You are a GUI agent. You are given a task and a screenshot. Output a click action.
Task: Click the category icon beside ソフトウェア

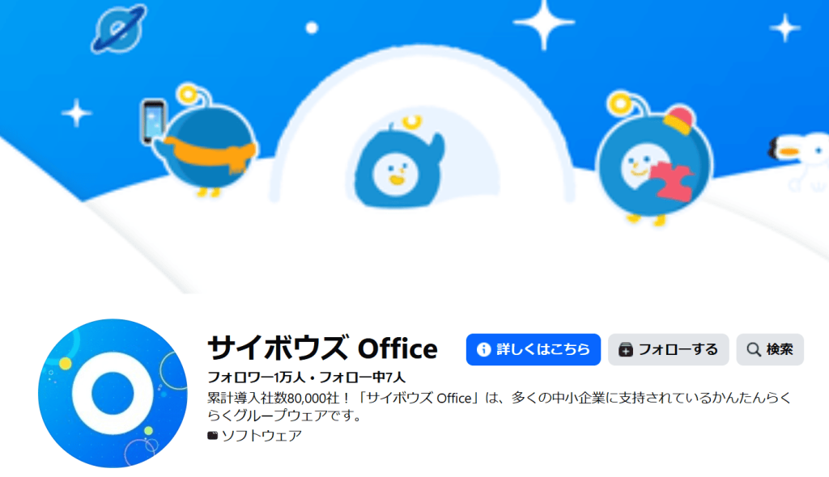213,436
